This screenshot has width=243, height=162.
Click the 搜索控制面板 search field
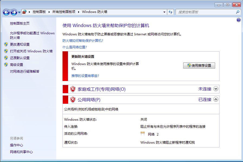(x=205, y=12)
